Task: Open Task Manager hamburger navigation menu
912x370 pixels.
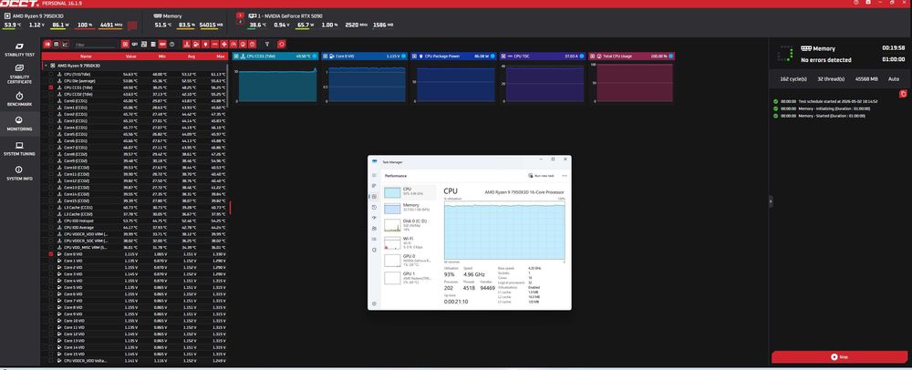Action: coord(374,175)
